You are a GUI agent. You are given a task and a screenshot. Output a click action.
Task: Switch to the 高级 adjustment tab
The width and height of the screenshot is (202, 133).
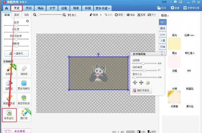[17, 15]
